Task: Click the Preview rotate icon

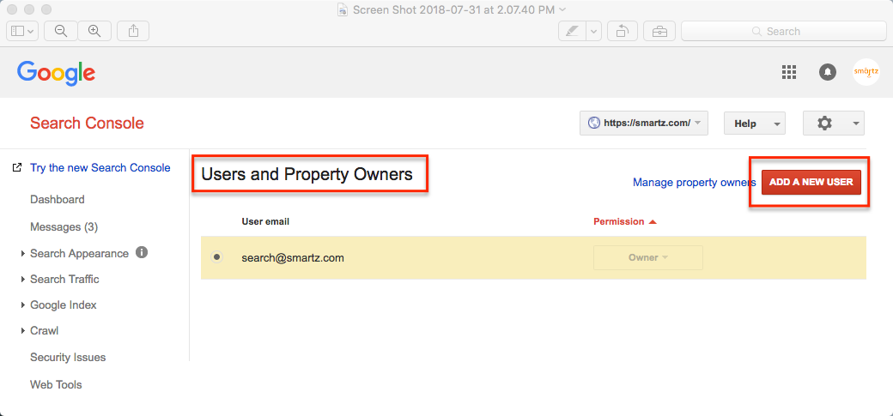Action: 622,31
